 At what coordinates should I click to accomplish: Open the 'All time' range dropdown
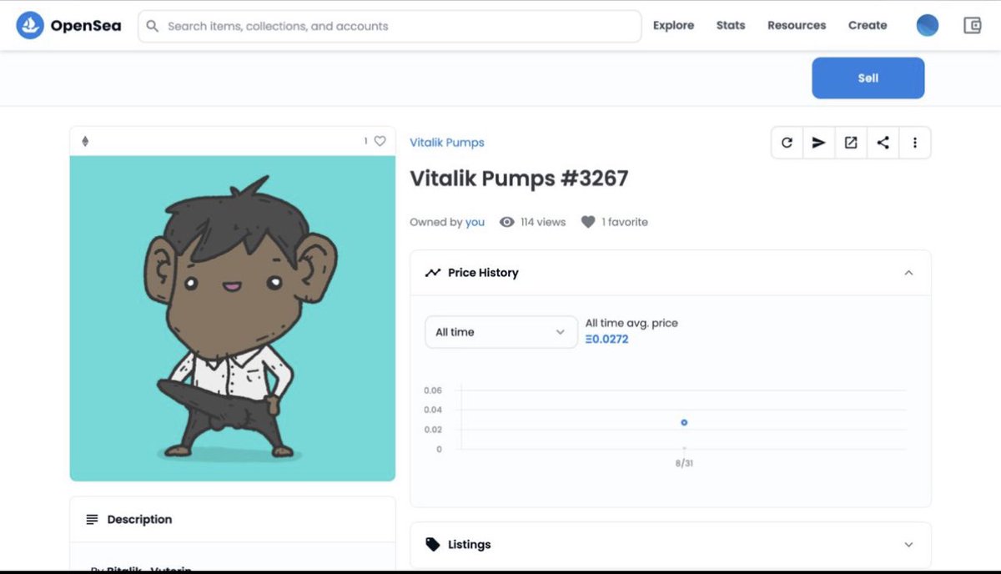pyautogui.click(x=500, y=332)
